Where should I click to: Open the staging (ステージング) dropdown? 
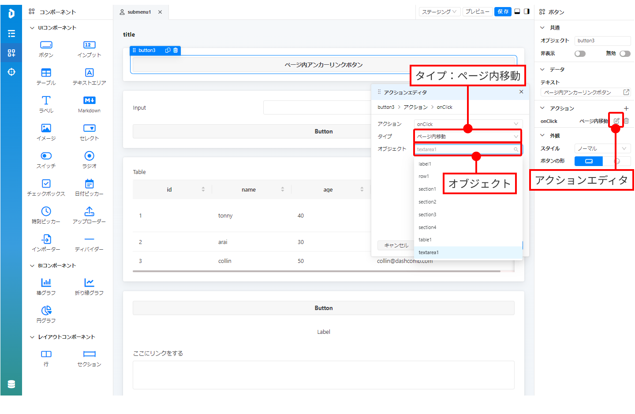[439, 12]
